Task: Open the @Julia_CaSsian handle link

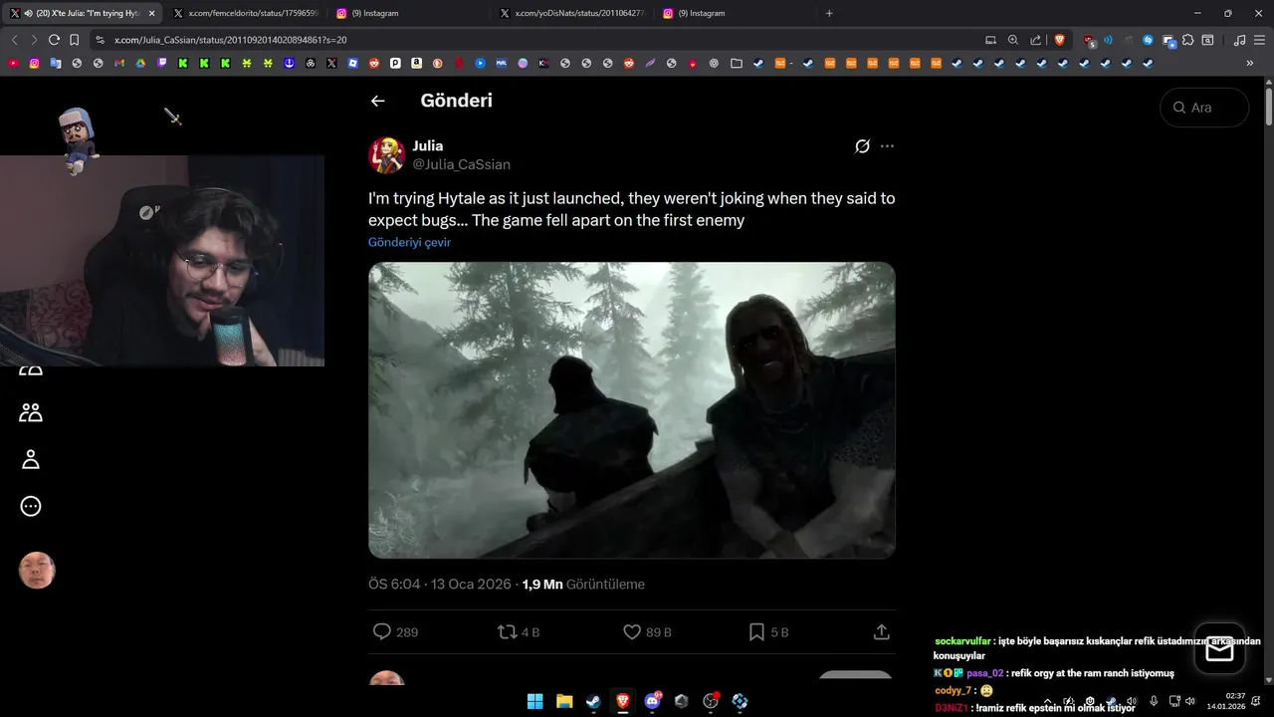Action: [x=462, y=164]
